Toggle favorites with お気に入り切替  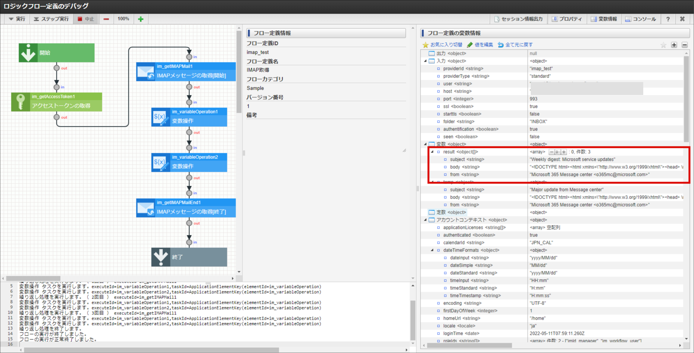click(x=442, y=45)
